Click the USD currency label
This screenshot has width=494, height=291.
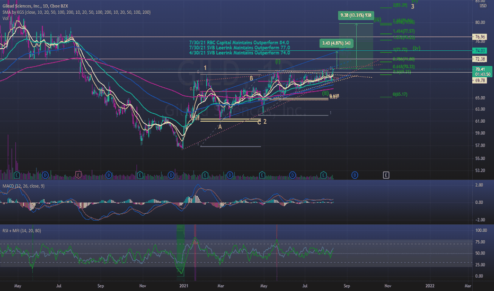(x=483, y=6)
